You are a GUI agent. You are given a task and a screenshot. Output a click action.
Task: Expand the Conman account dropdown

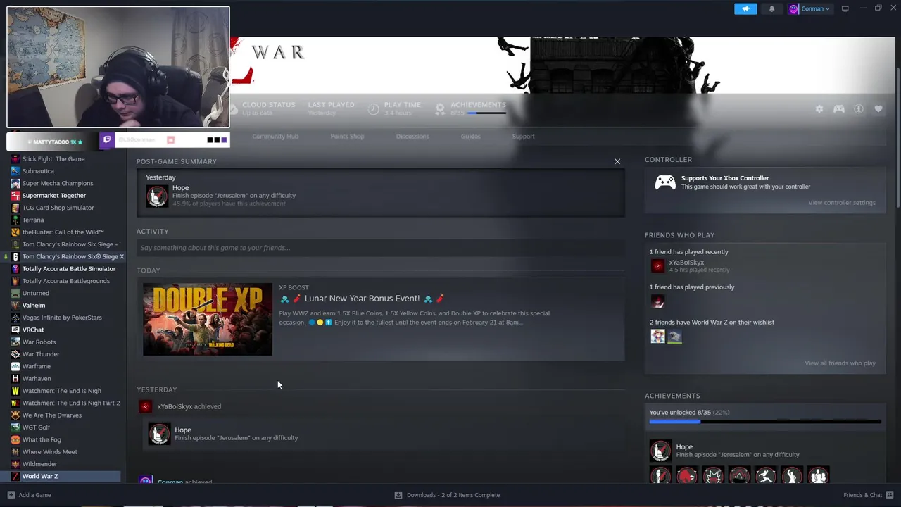tap(815, 9)
